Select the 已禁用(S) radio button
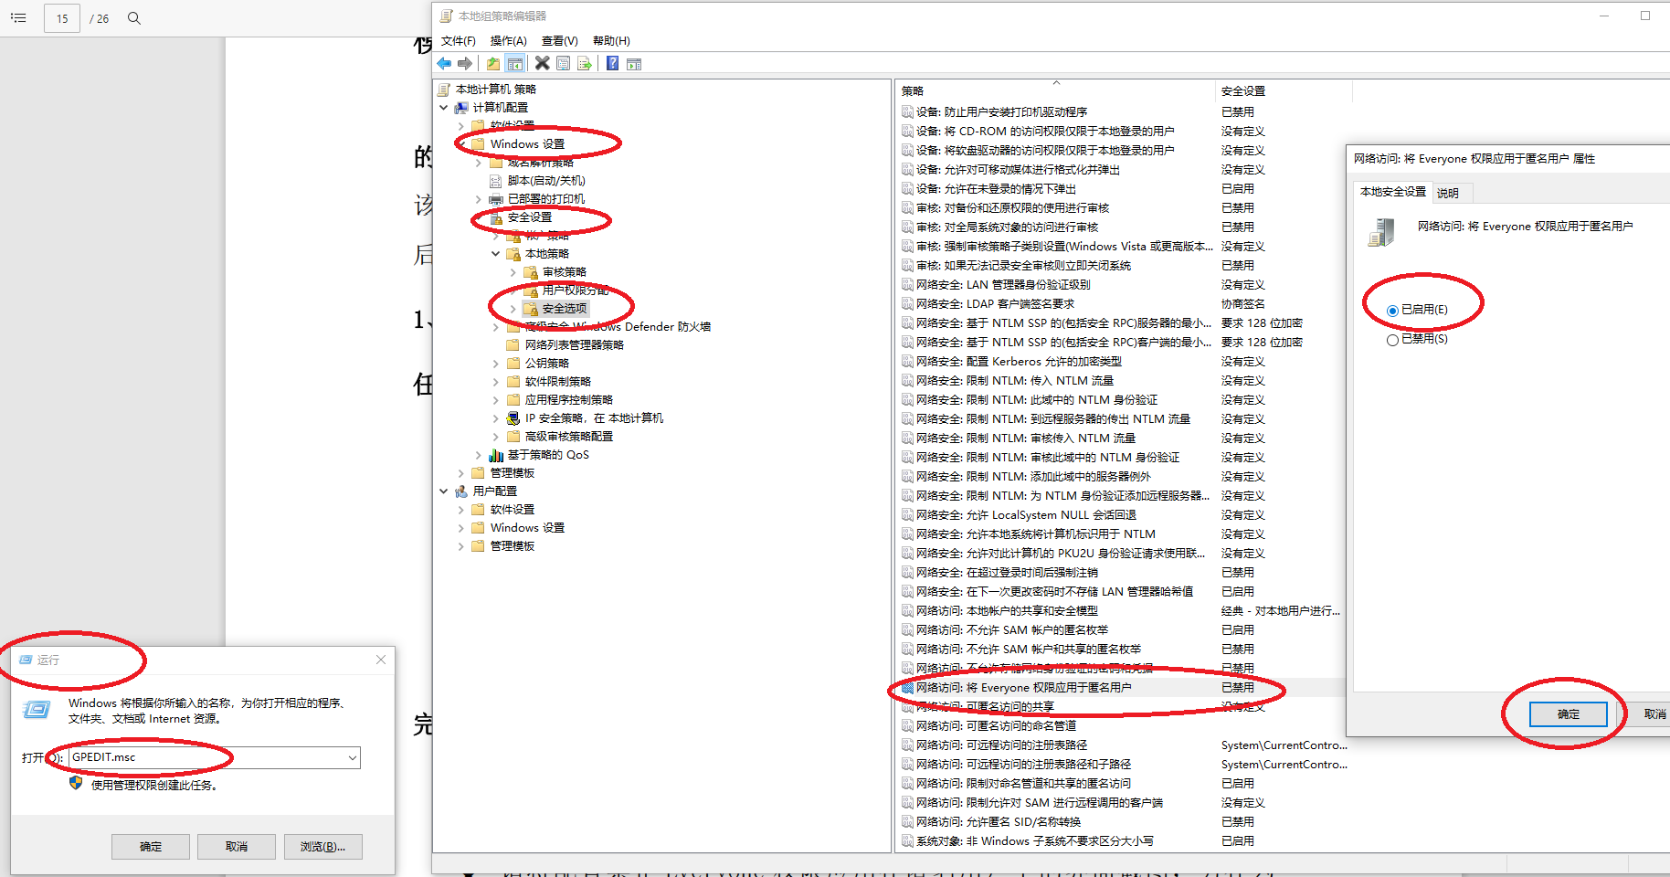The image size is (1670, 877). [x=1392, y=340]
